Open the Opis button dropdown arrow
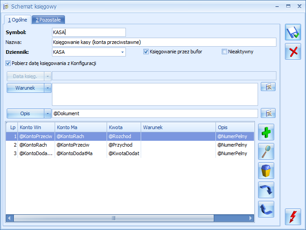This screenshot has width=306, height=230. click(47, 113)
